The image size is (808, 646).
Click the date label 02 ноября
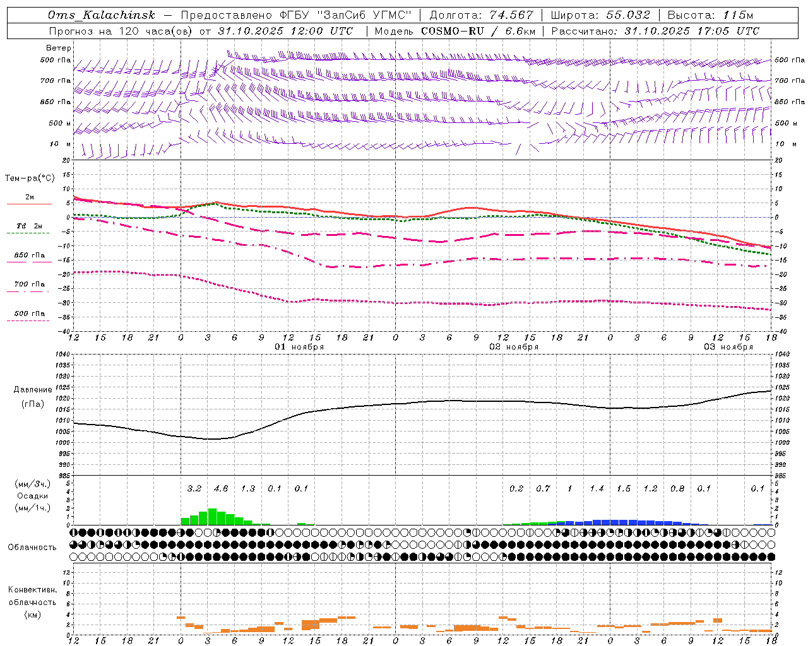[514, 347]
